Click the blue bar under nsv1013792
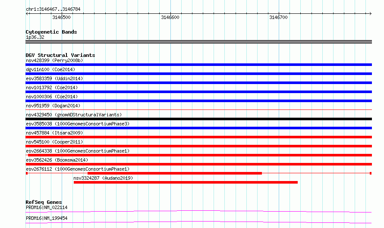The height and width of the screenshot is (228, 384). coord(198,92)
